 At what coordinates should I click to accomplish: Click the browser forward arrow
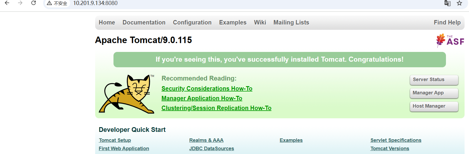(20, 3)
